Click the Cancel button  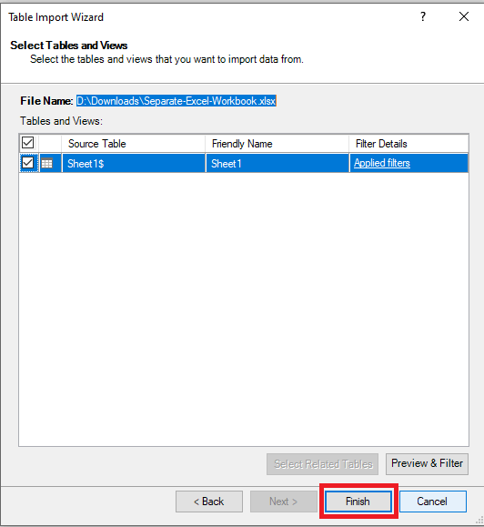tap(433, 502)
